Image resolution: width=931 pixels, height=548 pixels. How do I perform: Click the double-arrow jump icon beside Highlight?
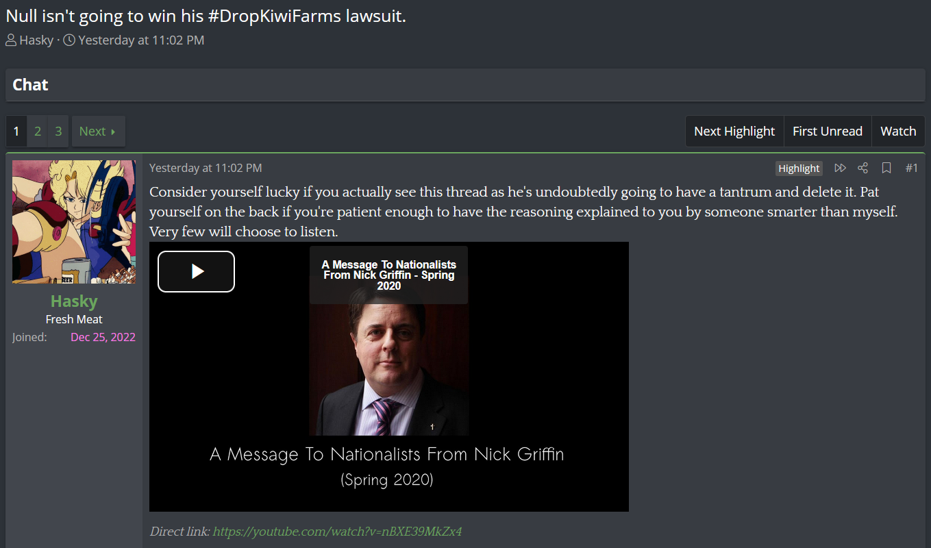click(840, 168)
